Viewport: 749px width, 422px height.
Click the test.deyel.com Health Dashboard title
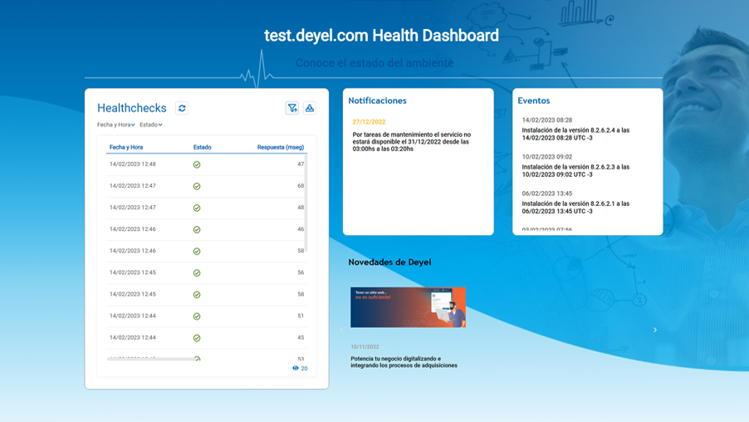pos(381,36)
